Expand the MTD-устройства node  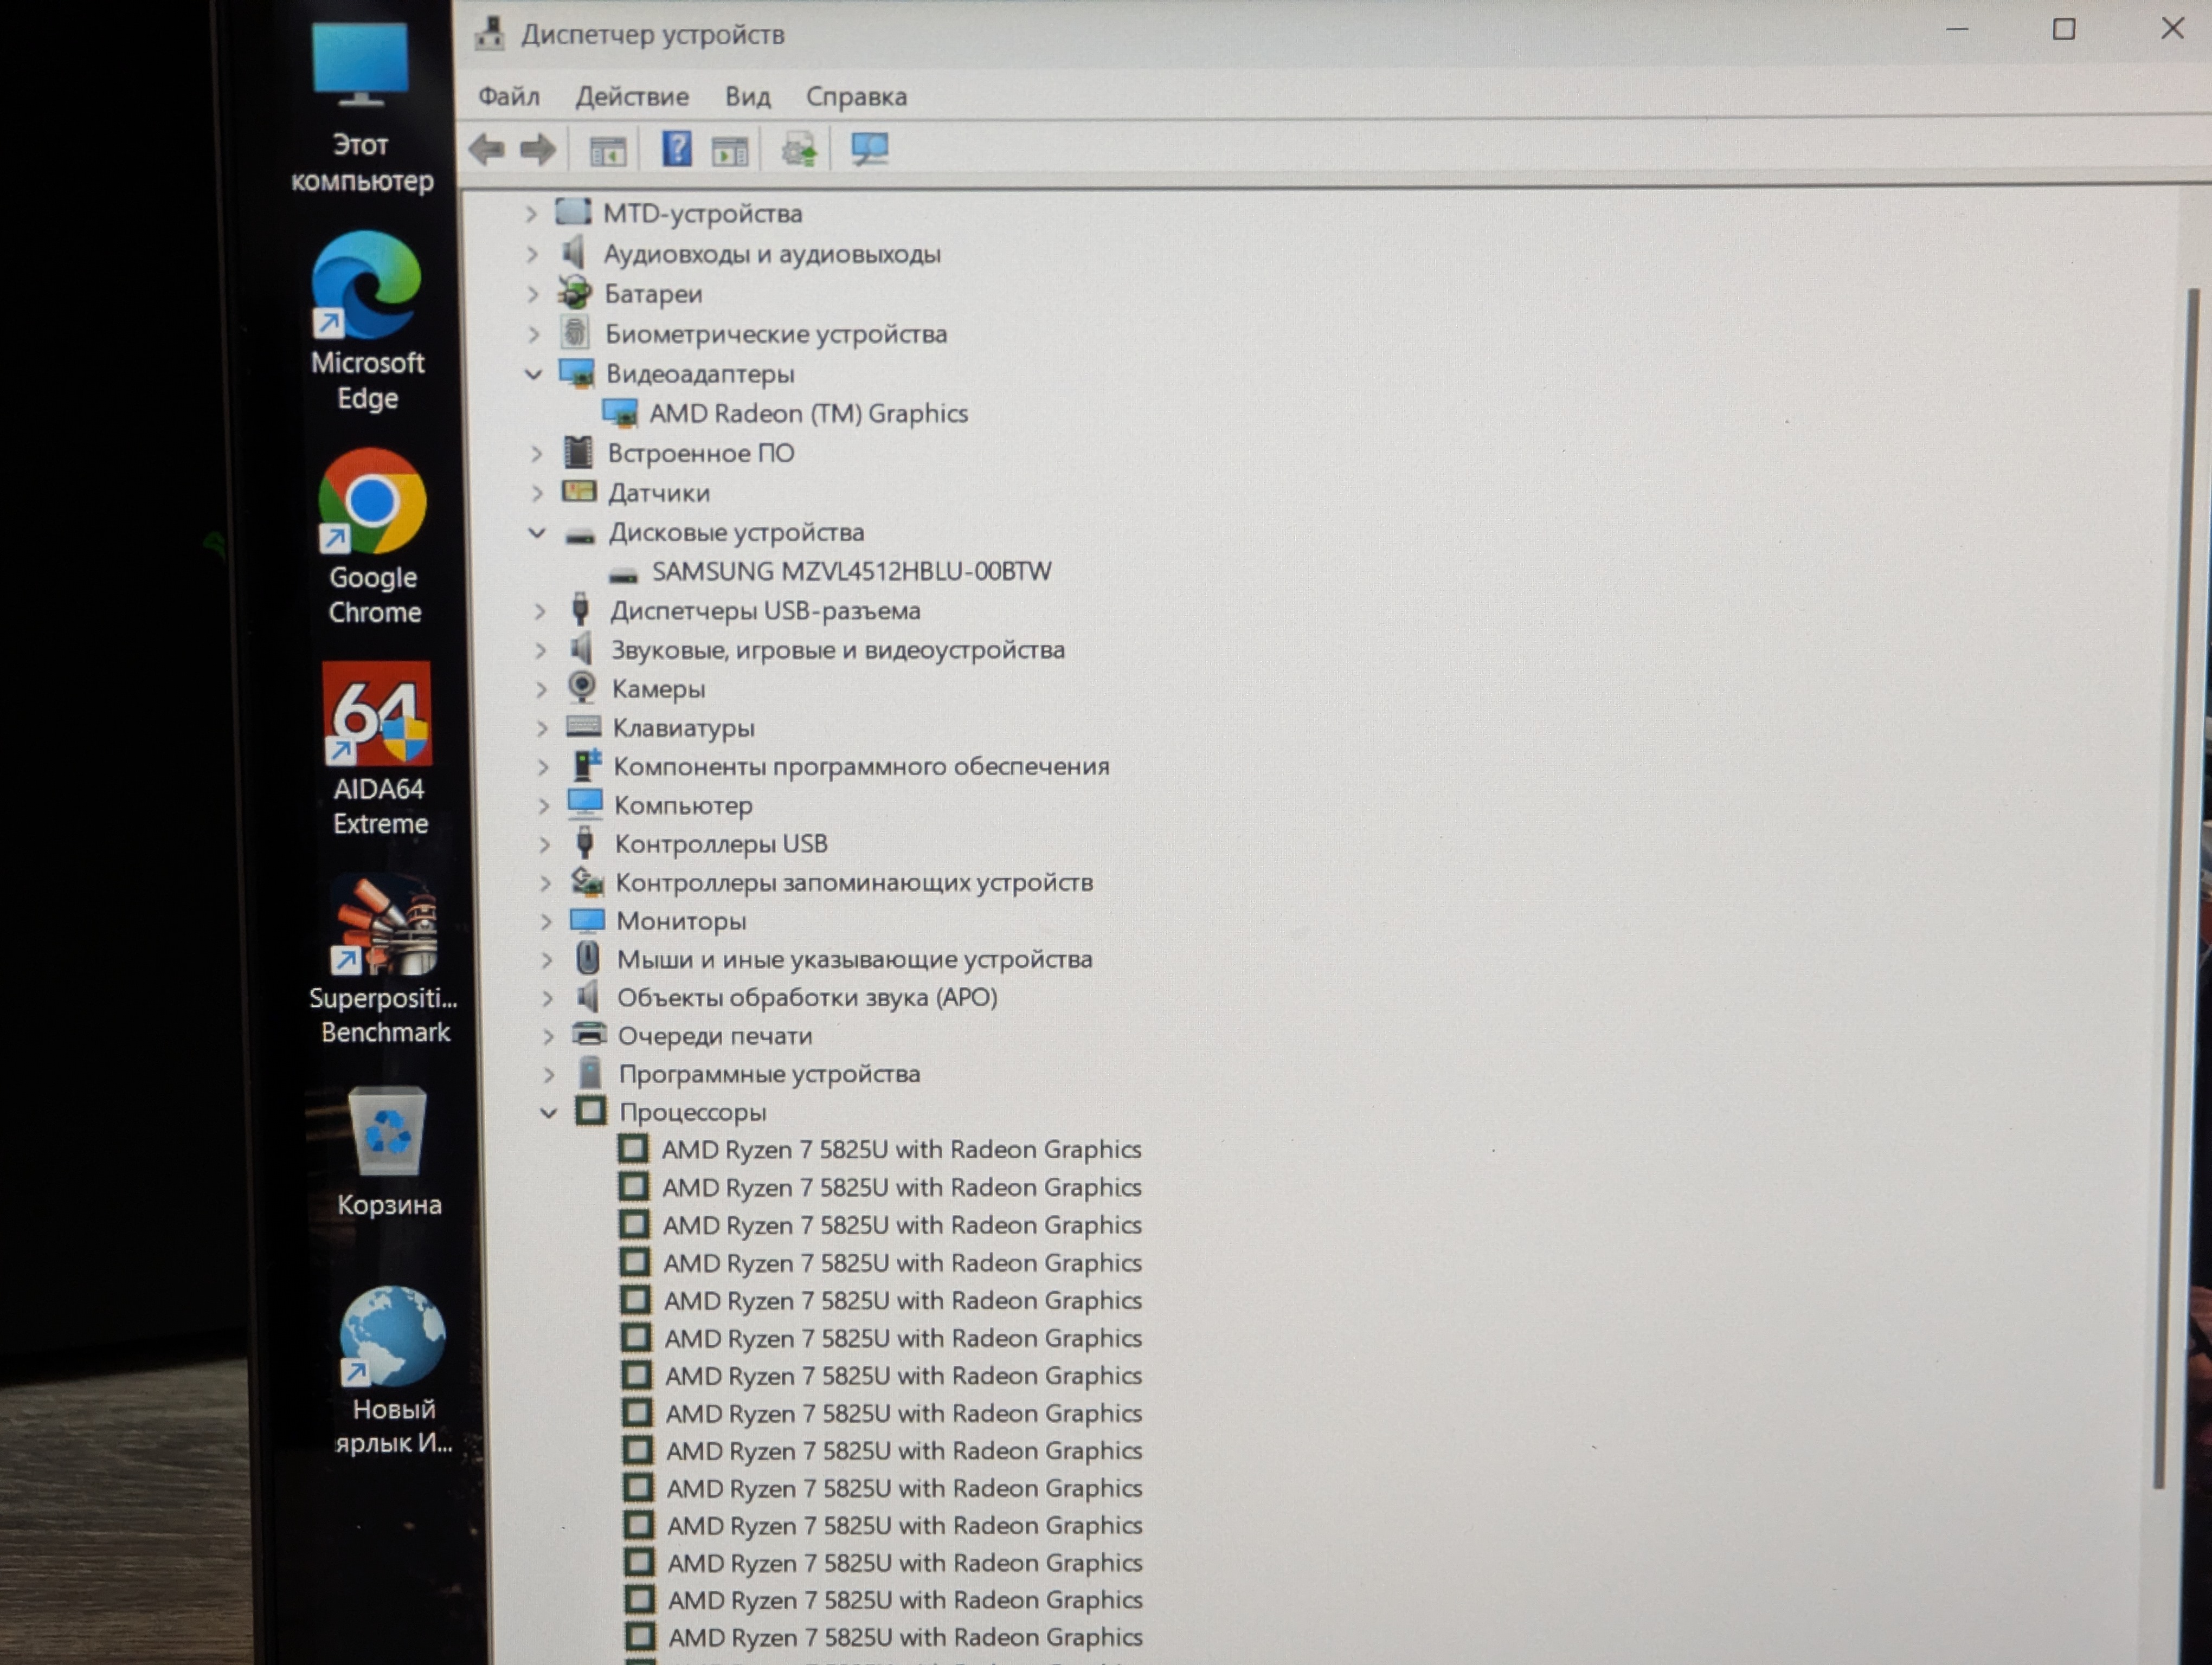[x=531, y=213]
